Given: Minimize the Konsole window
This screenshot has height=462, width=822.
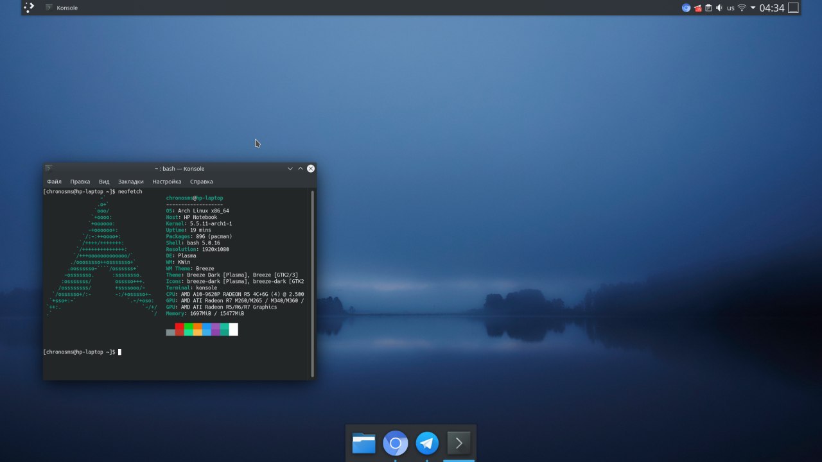Looking at the screenshot, I should [290, 168].
